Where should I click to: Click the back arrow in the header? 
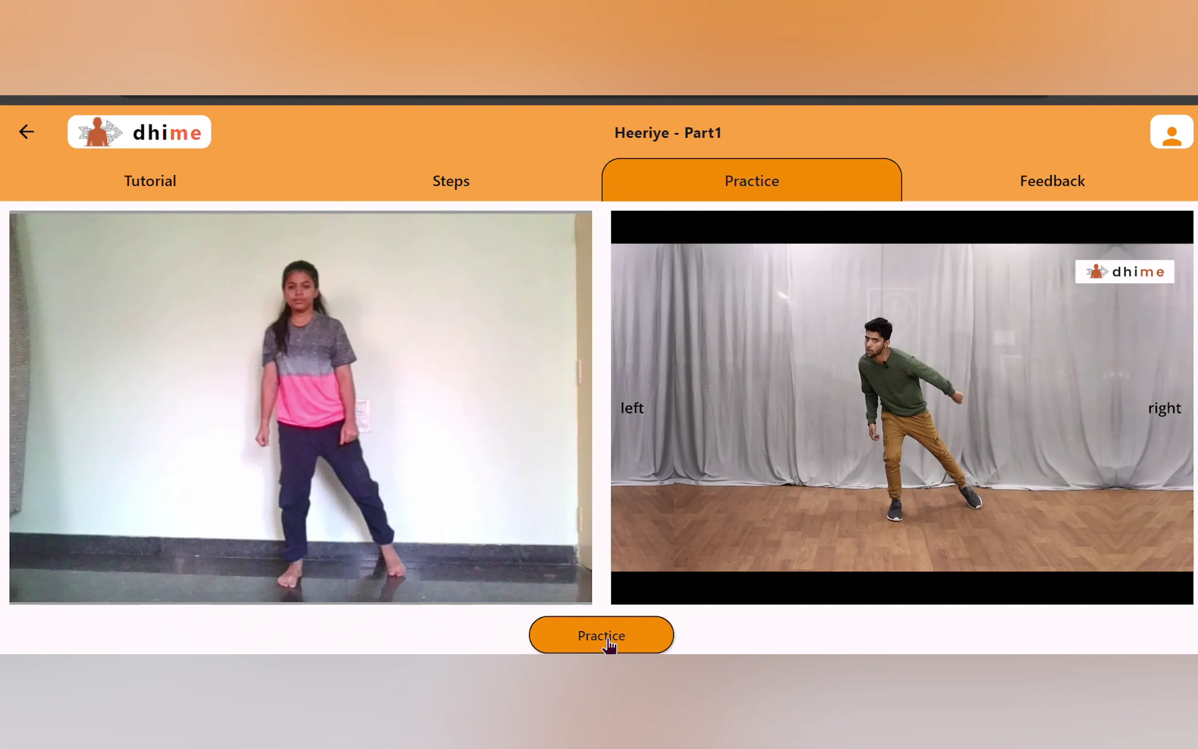[x=27, y=132]
